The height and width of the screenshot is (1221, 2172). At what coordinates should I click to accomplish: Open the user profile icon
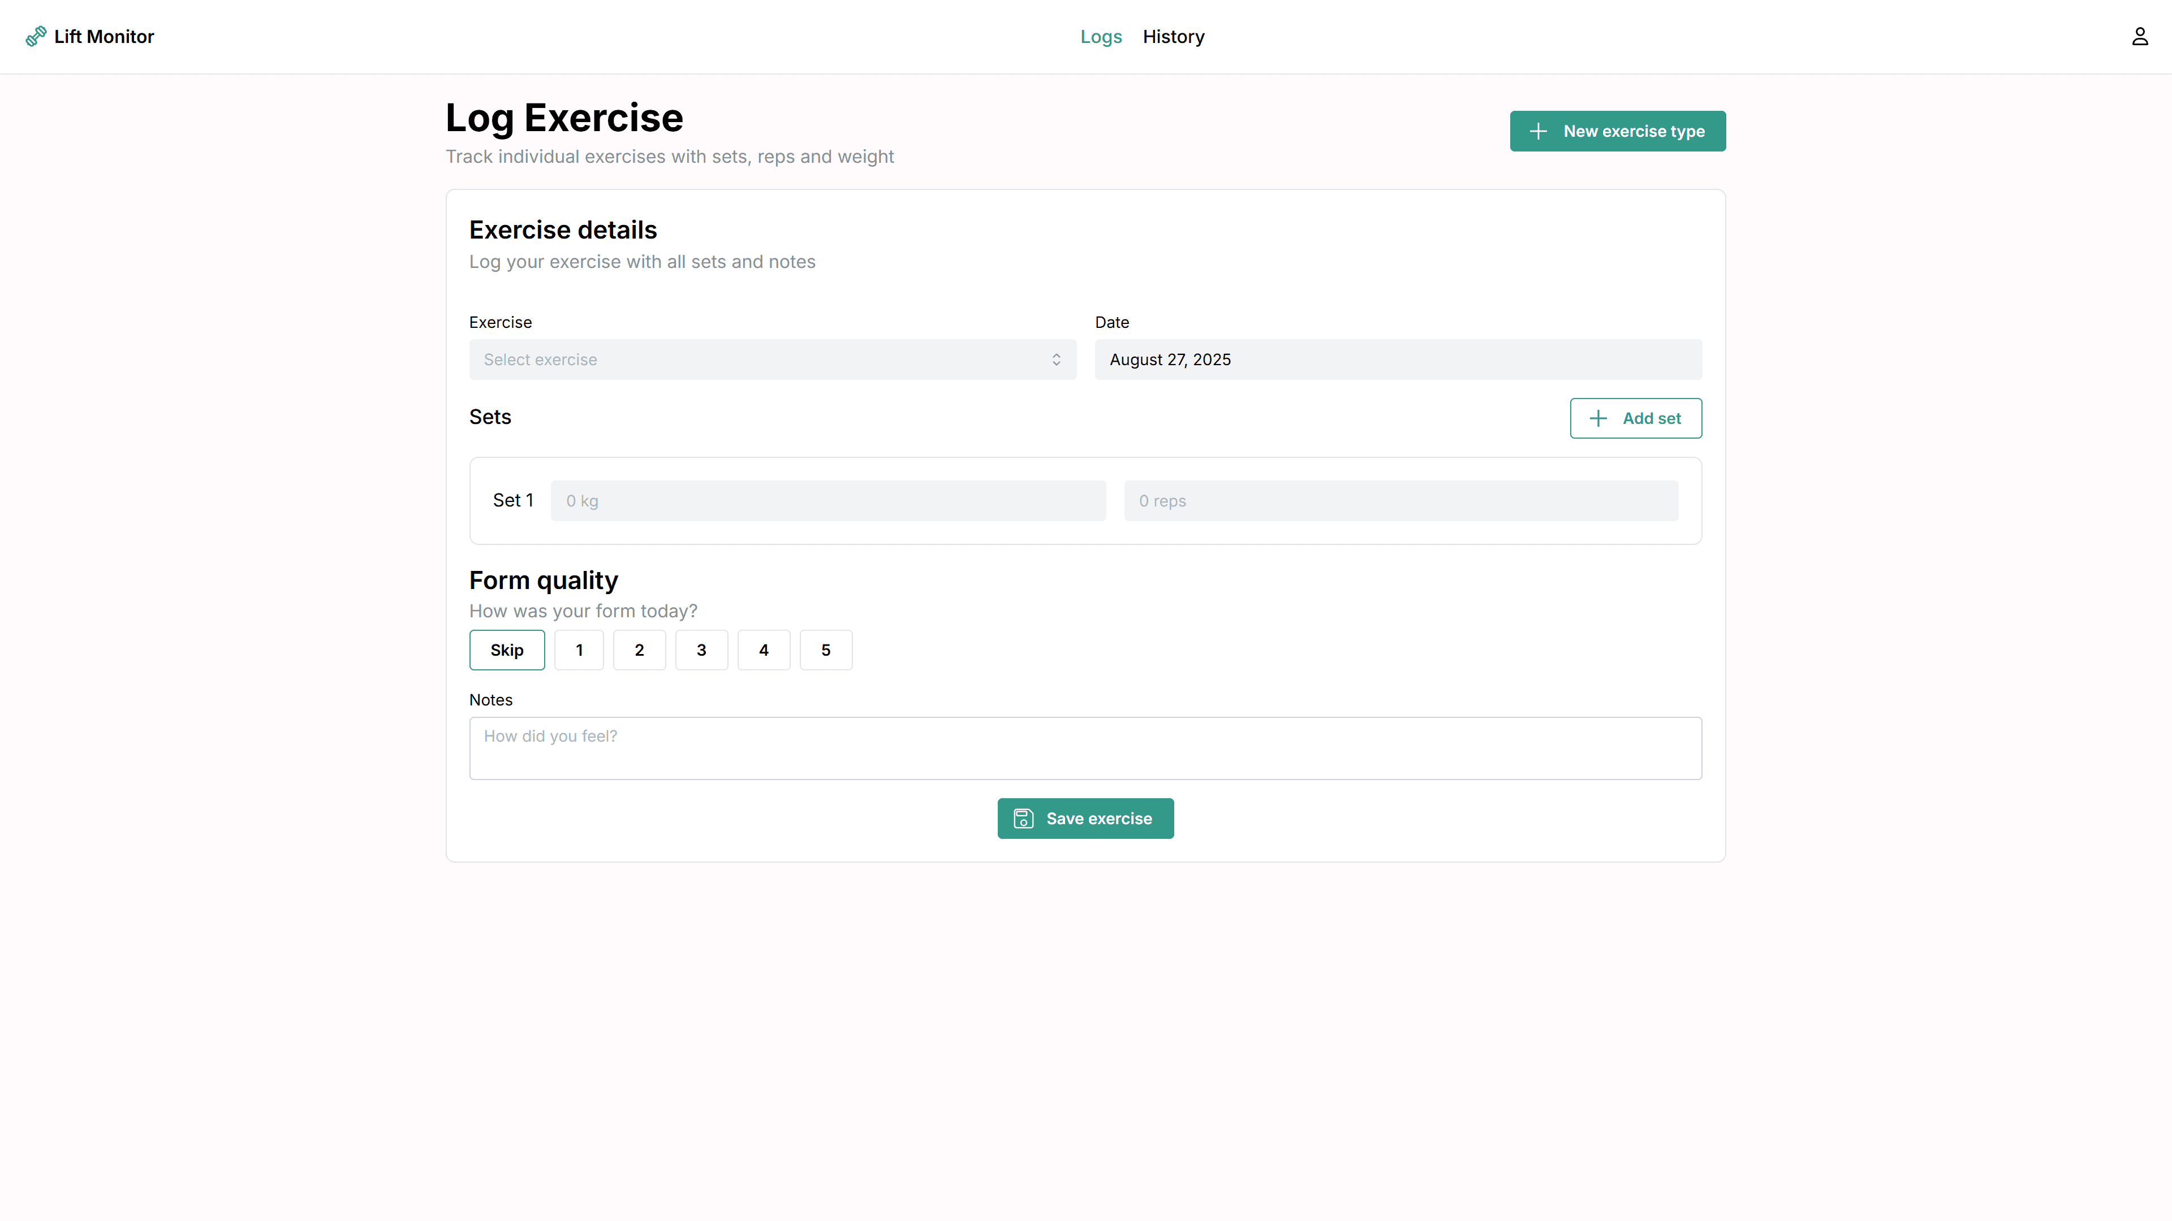[x=2139, y=36]
